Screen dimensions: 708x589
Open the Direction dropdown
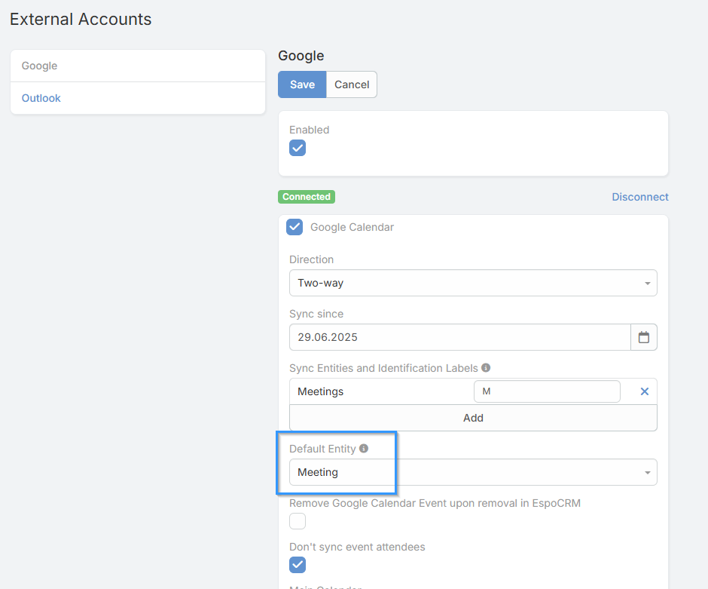(x=472, y=283)
